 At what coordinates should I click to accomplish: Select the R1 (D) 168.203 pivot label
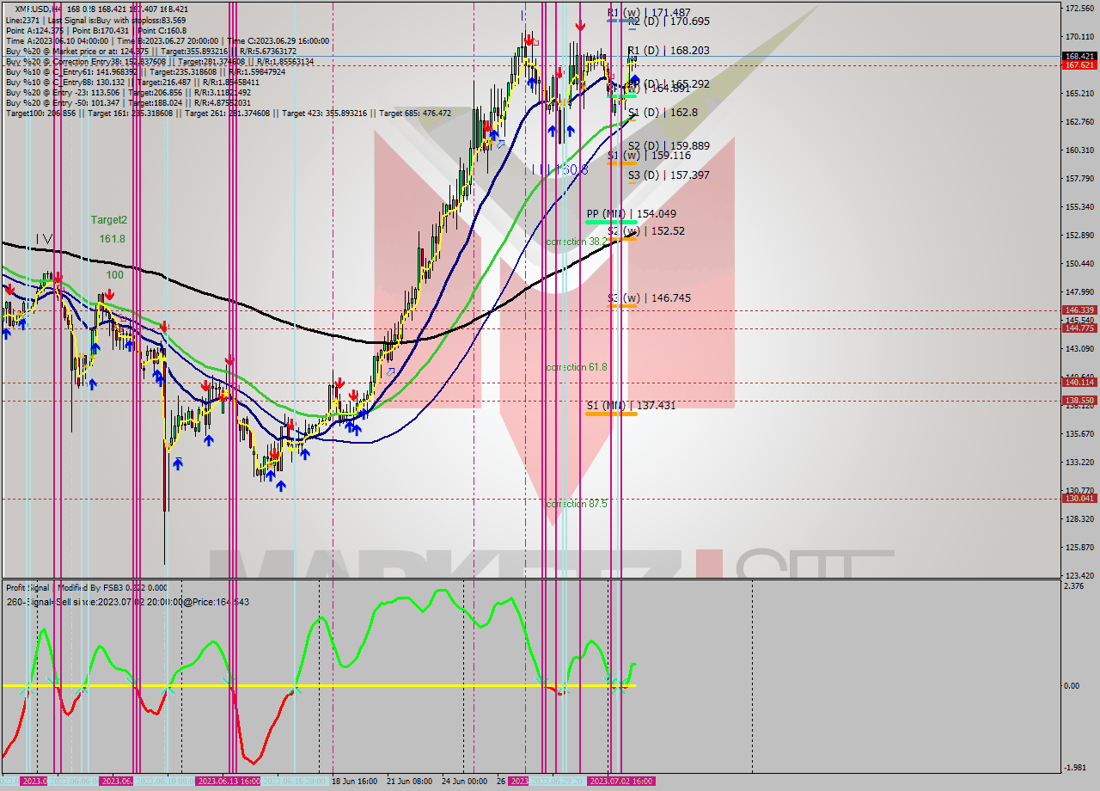click(x=669, y=51)
